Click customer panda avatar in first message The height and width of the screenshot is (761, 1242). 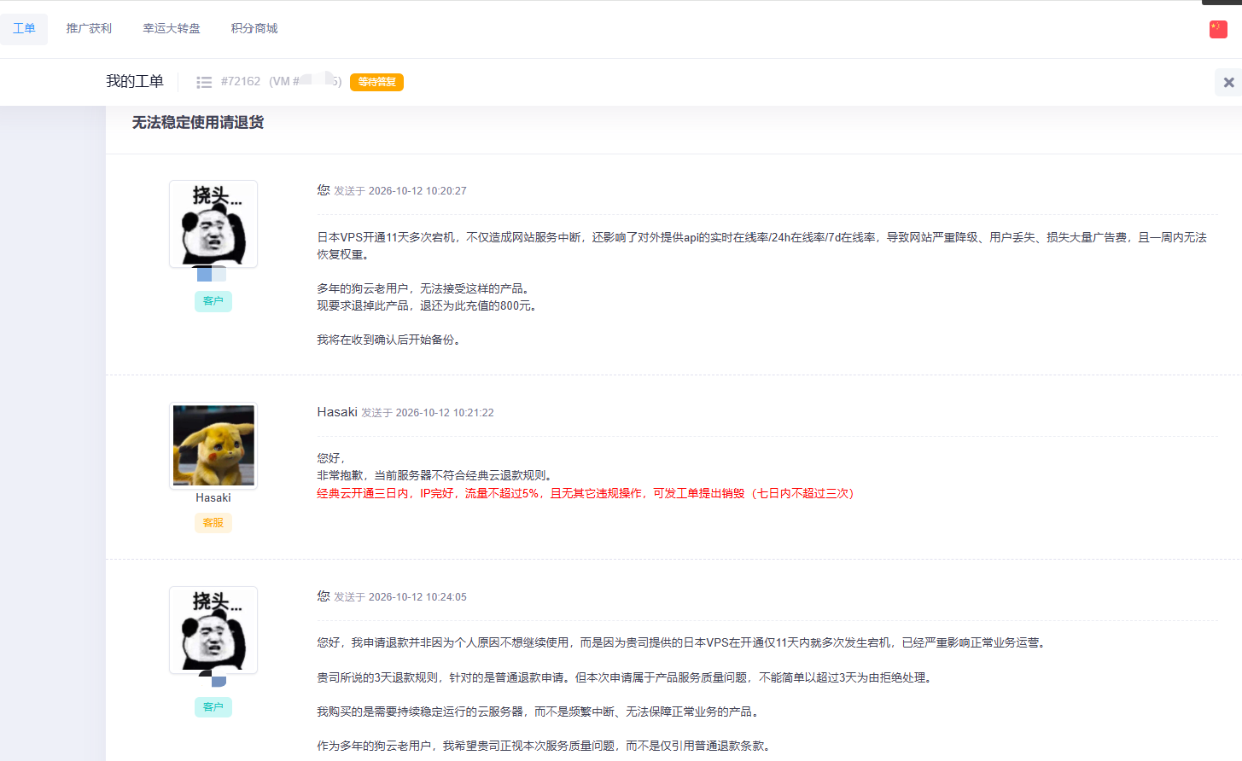coord(213,224)
